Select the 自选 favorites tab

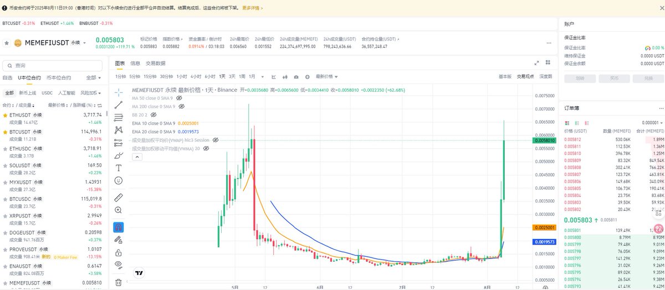tap(7, 78)
